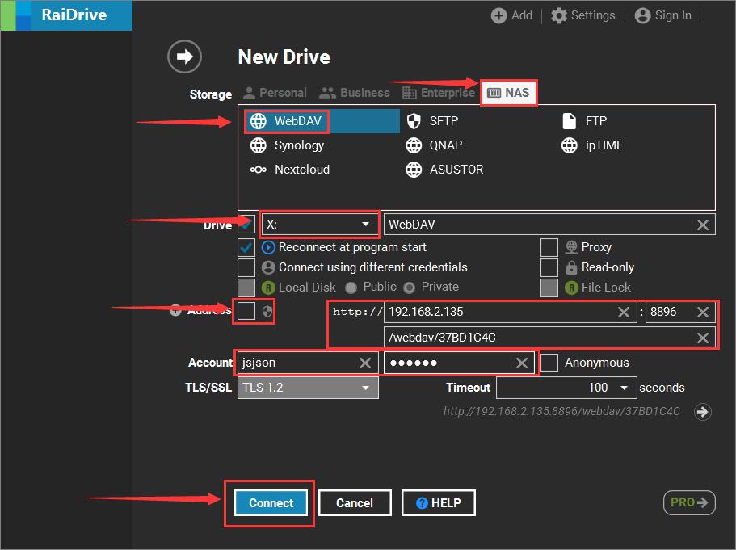Select Synology storage option
Viewport: 736px width, 550px height.
coord(287,145)
